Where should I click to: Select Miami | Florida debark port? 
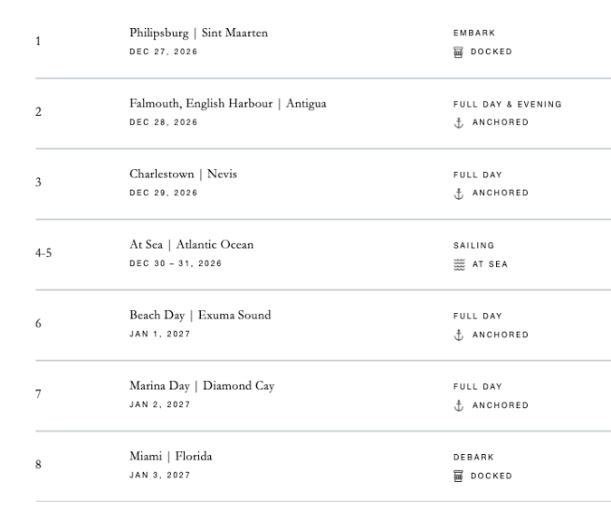[171, 457]
